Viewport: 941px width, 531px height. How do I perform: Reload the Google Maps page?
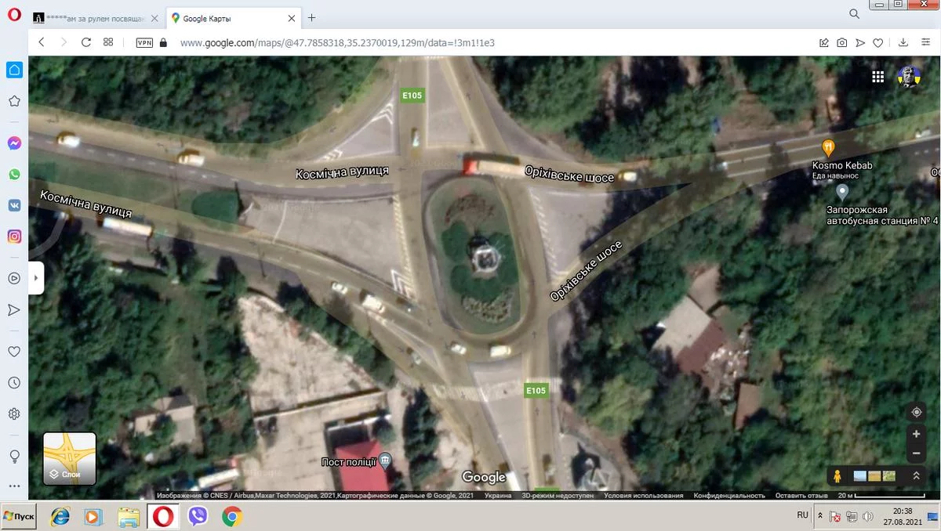pyautogui.click(x=86, y=42)
